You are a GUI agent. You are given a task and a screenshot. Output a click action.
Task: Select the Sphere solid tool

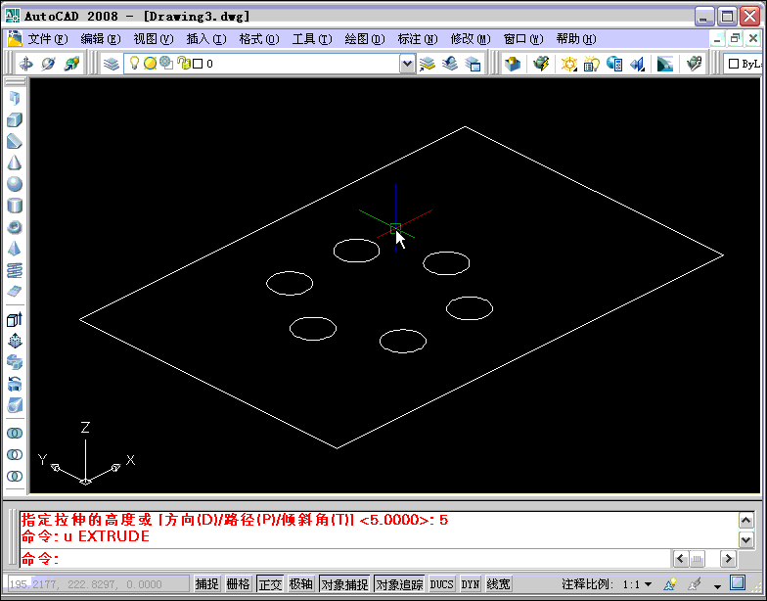click(x=15, y=184)
